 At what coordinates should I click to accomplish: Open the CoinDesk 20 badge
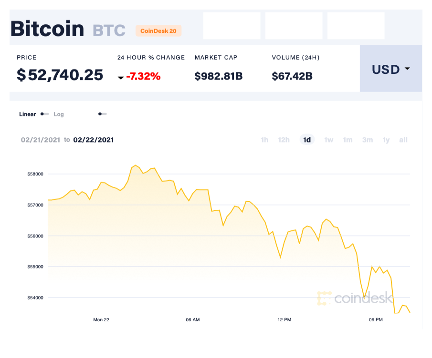tap(158, 31)
